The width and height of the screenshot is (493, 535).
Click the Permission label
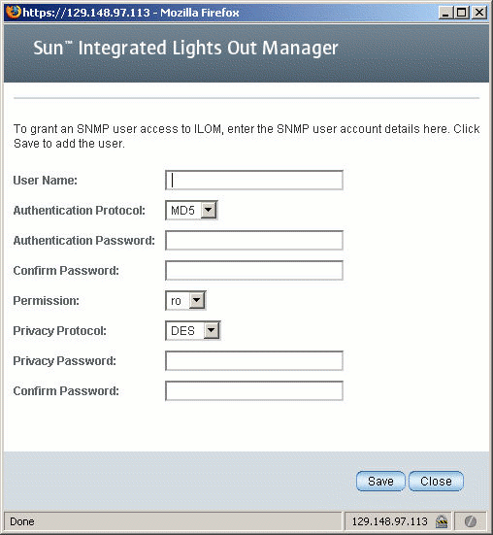46,301
